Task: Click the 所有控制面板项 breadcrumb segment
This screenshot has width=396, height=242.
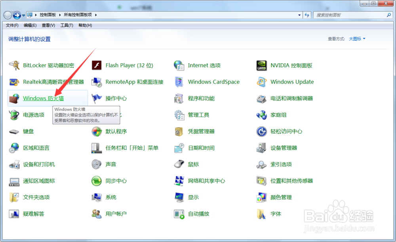Action: pyautogui.click(x=78, y=15)
